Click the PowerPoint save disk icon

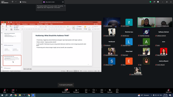(11, 22)
